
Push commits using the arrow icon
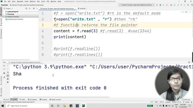pos(181,5)
